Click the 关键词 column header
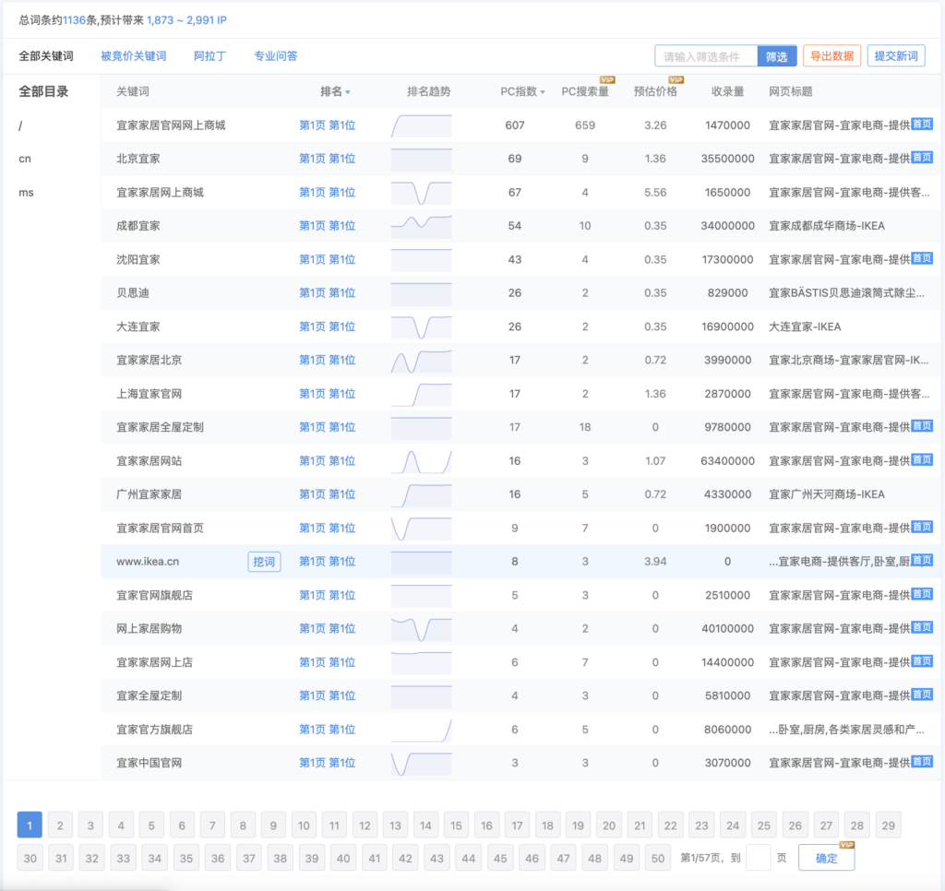 coord(133,91)
